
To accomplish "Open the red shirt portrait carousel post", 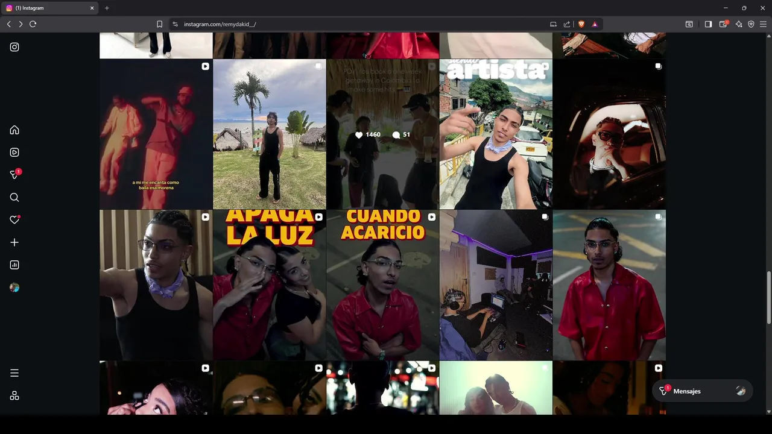I will click(609, 285).
